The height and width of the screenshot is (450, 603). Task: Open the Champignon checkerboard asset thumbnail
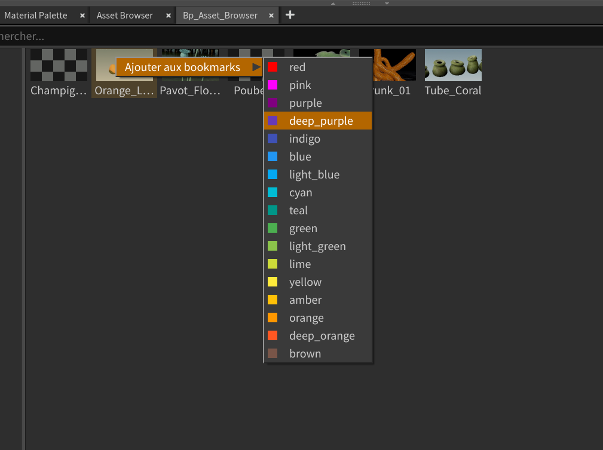tap(59, 65)
